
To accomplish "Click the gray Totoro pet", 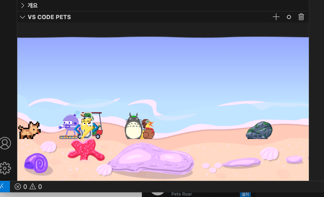I will point(133,126).
